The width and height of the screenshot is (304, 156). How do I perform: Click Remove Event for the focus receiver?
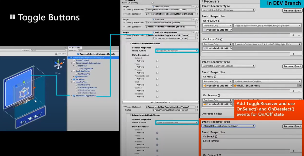(x=292, y=10)
